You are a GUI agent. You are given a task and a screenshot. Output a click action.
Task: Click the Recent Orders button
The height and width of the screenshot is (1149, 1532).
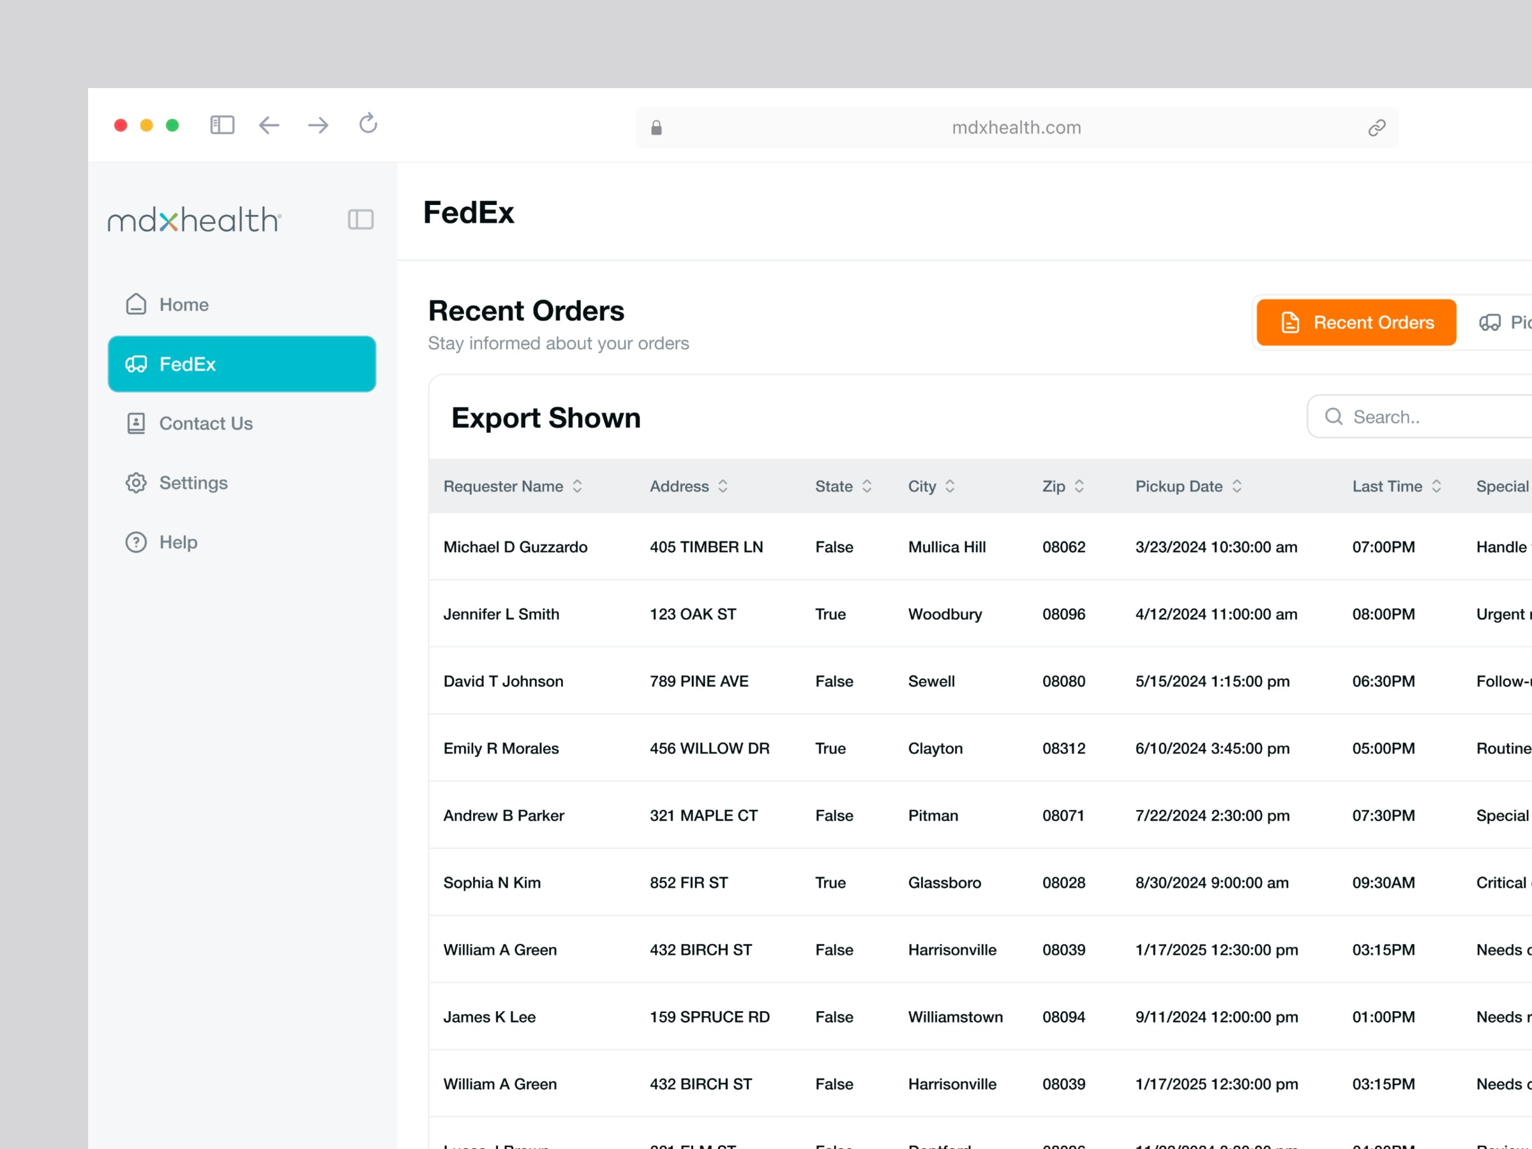tap(1355, 322)
